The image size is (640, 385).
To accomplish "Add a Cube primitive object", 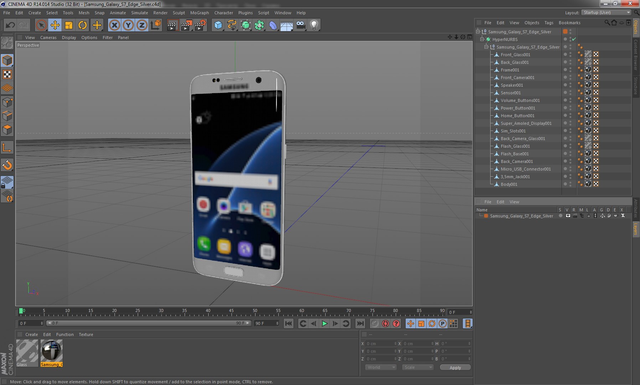I will pos(218,25).
